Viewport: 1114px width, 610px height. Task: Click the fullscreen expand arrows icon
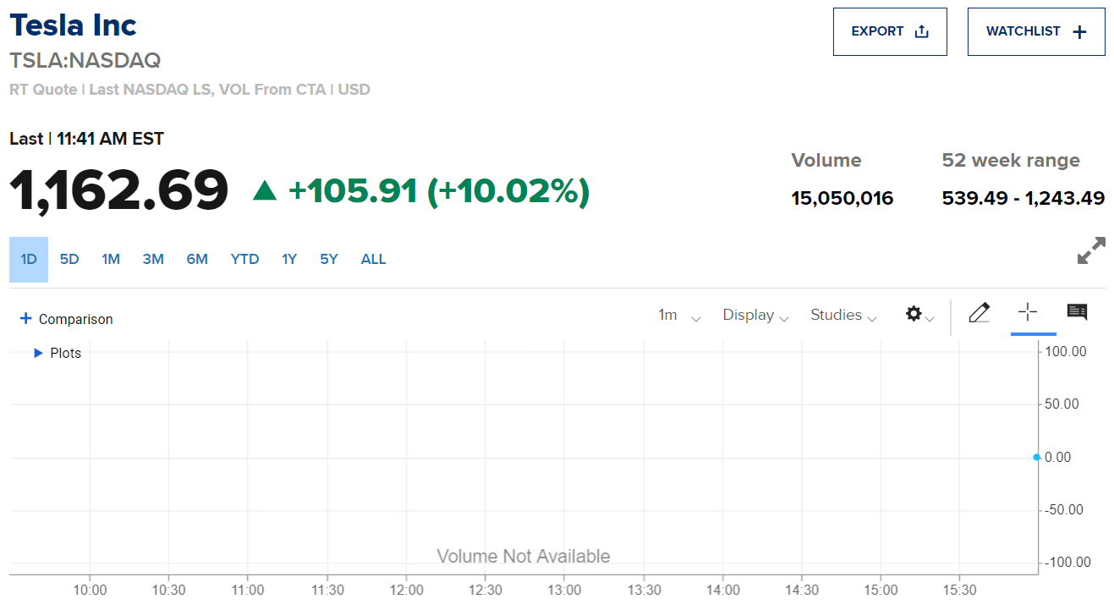(x=1091, y=250)
